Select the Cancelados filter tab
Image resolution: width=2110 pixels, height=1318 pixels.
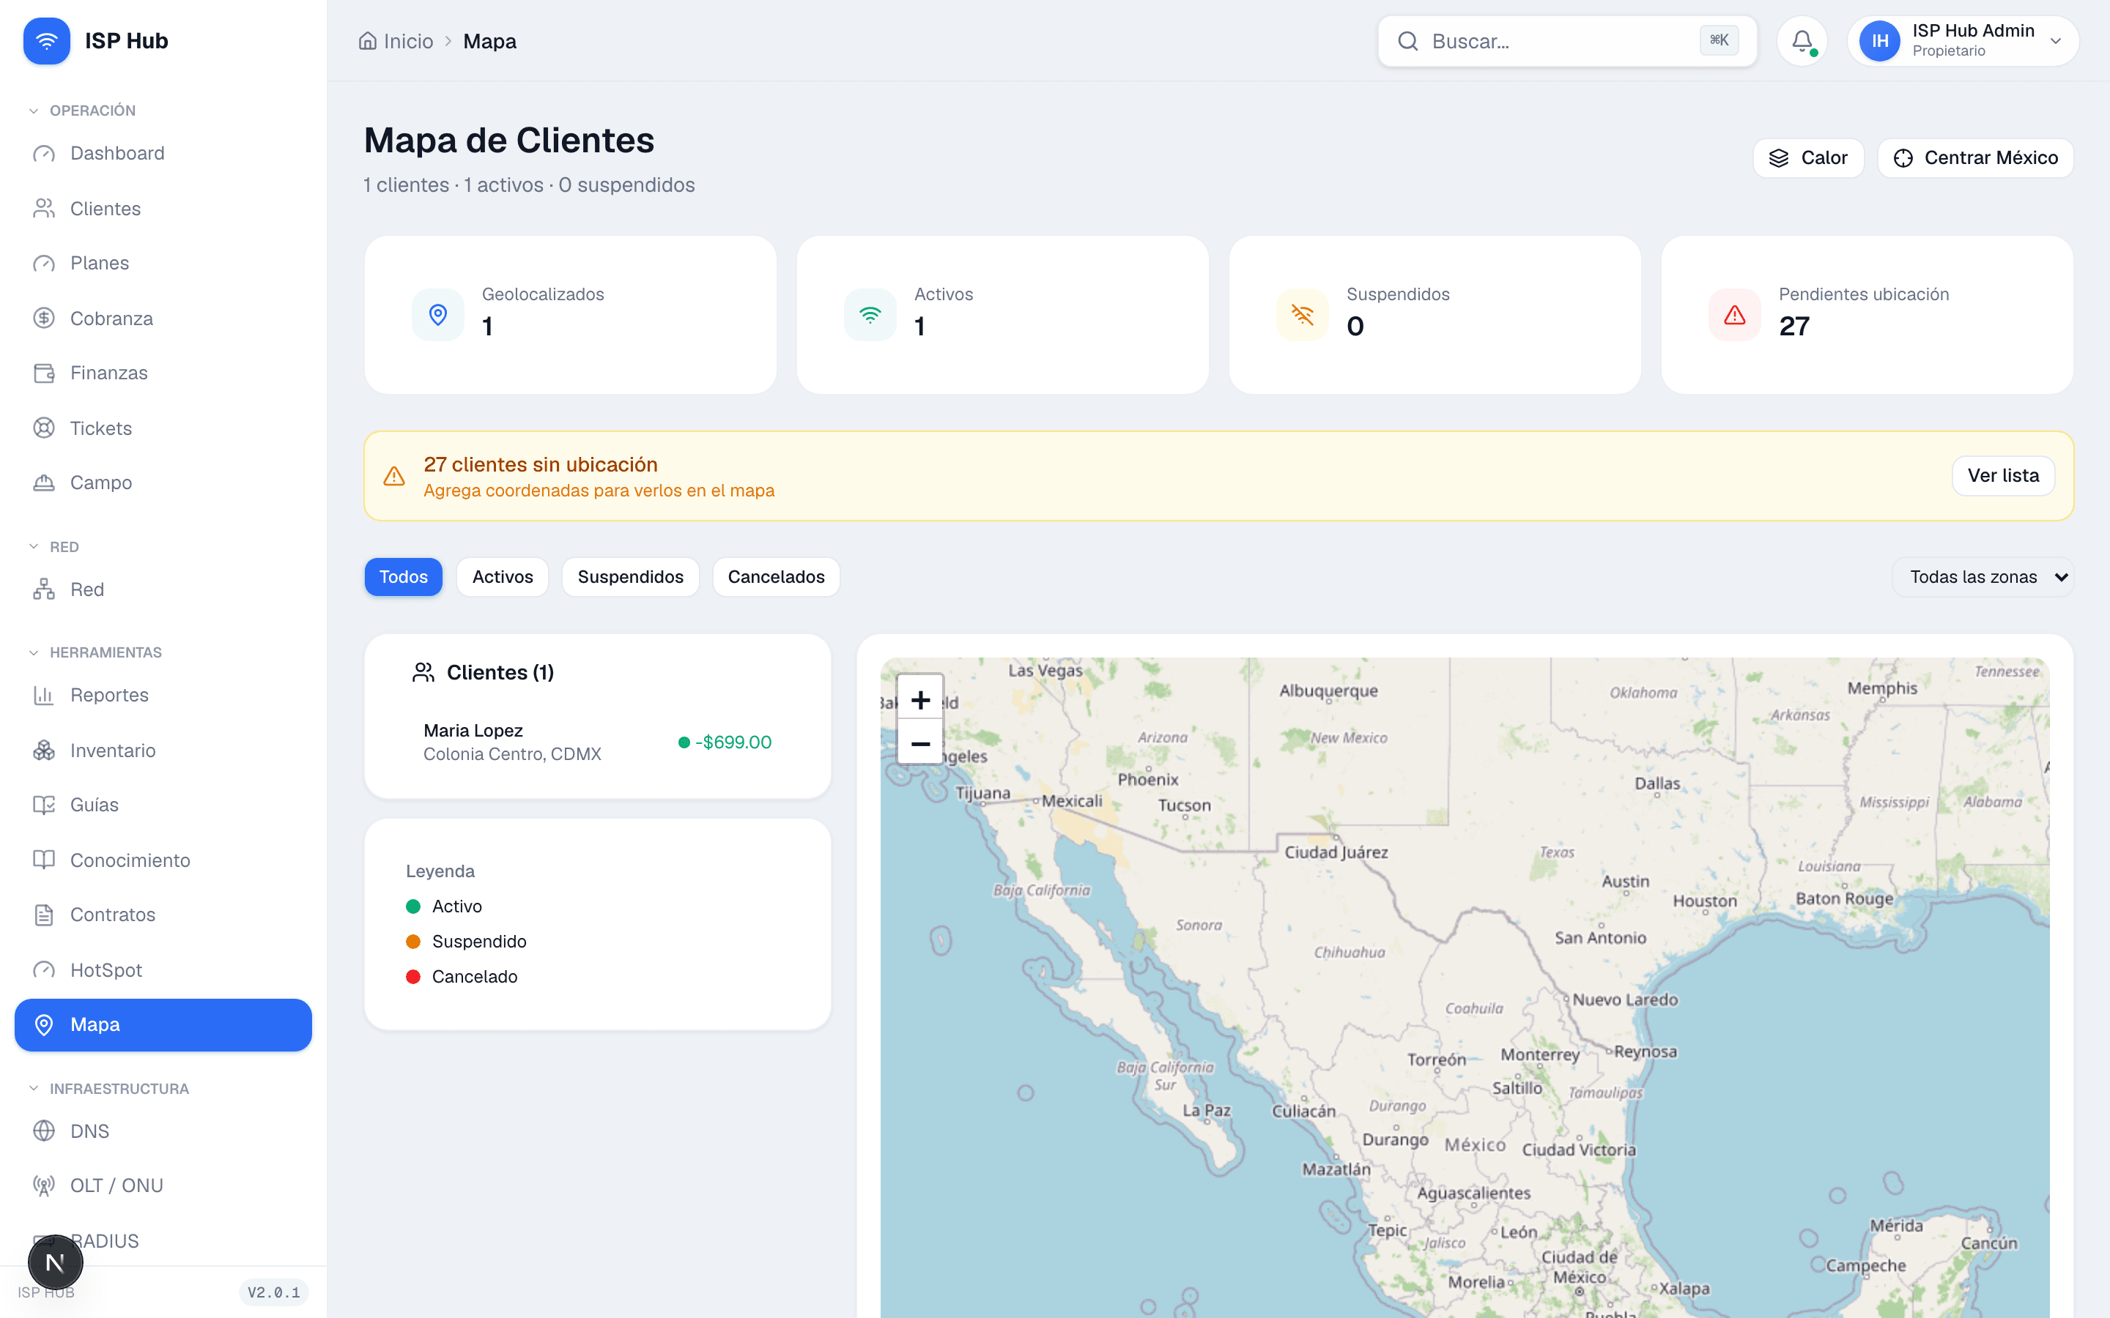pos(776,577)
